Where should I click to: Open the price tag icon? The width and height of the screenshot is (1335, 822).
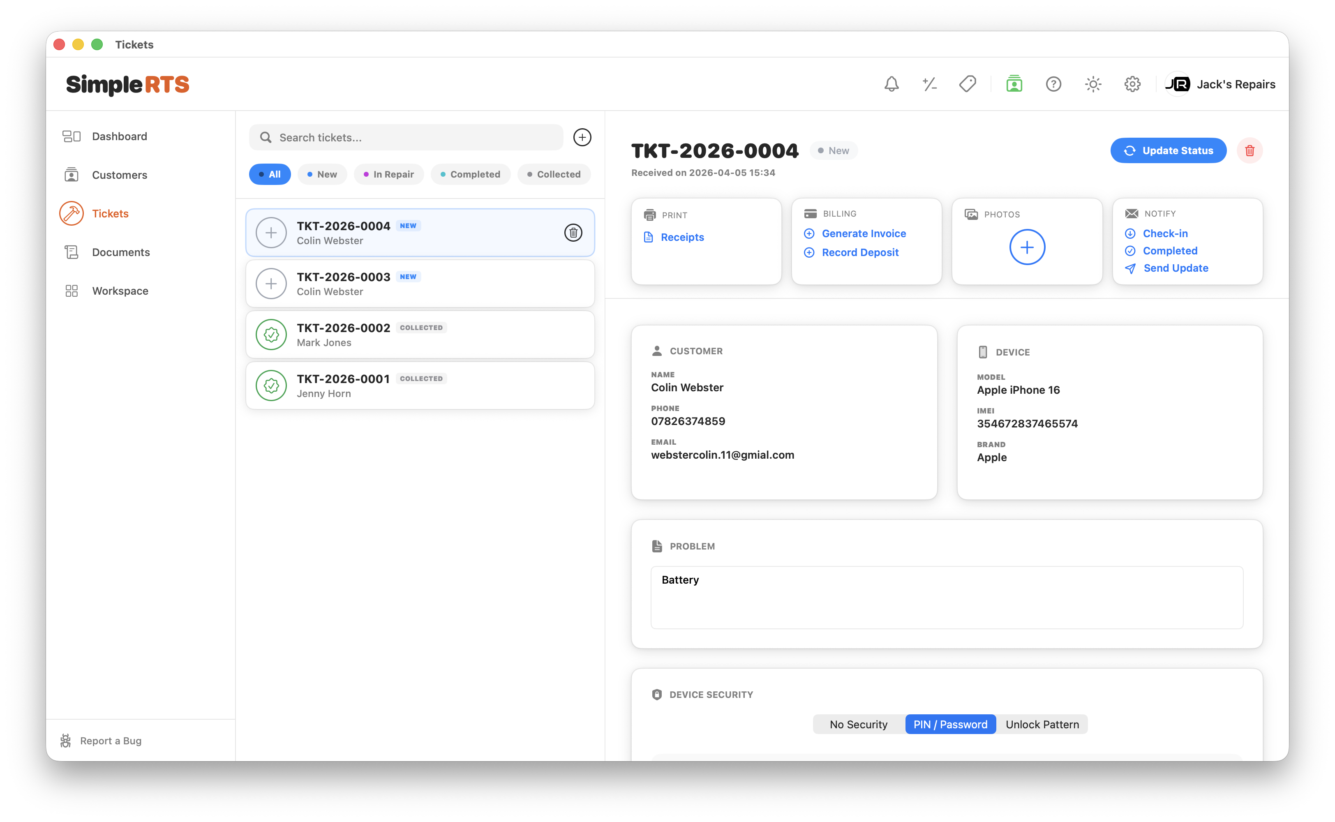point(968,84)
